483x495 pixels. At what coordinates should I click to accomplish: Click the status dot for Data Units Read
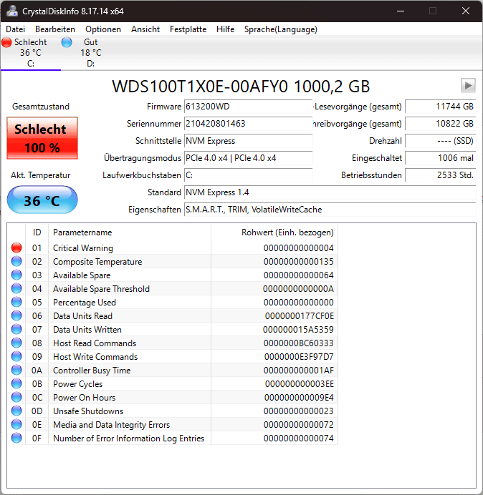16,315
